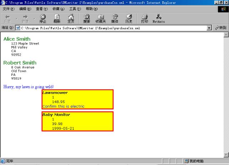The width and height of the screenshot is (229, 165).
Task: Expand the address bar dropdown arrow
Action: [209, 28]
